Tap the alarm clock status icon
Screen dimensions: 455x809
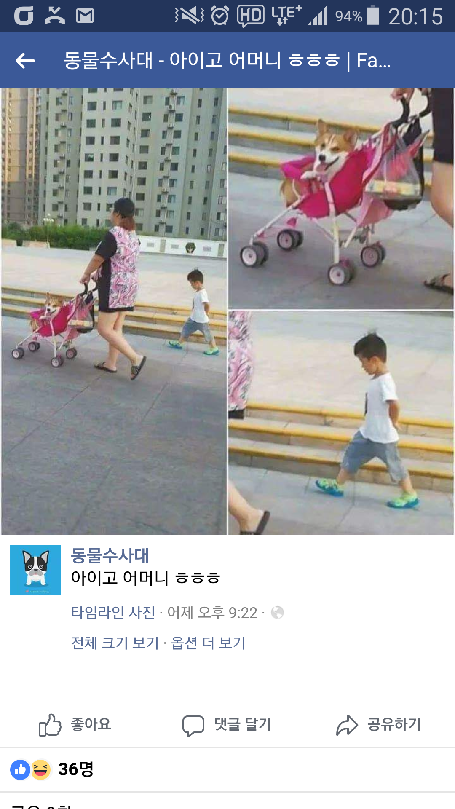point(220,16)
